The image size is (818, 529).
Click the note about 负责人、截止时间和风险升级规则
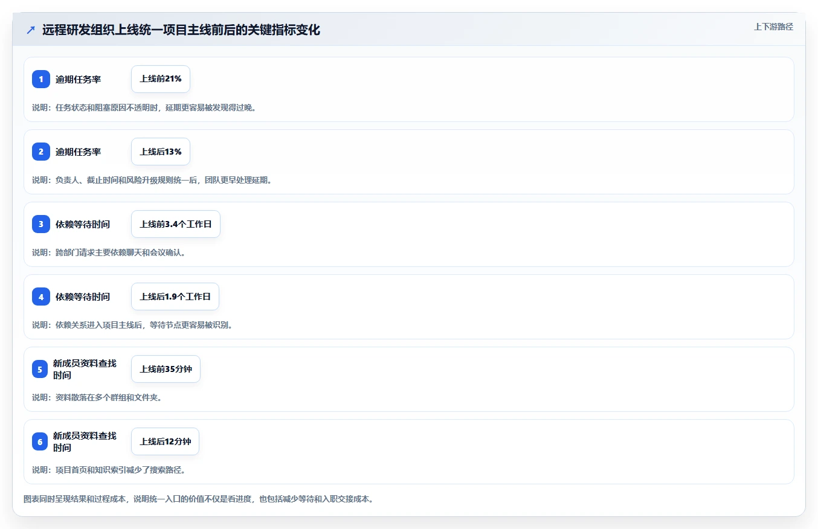(x=152, y=180)
